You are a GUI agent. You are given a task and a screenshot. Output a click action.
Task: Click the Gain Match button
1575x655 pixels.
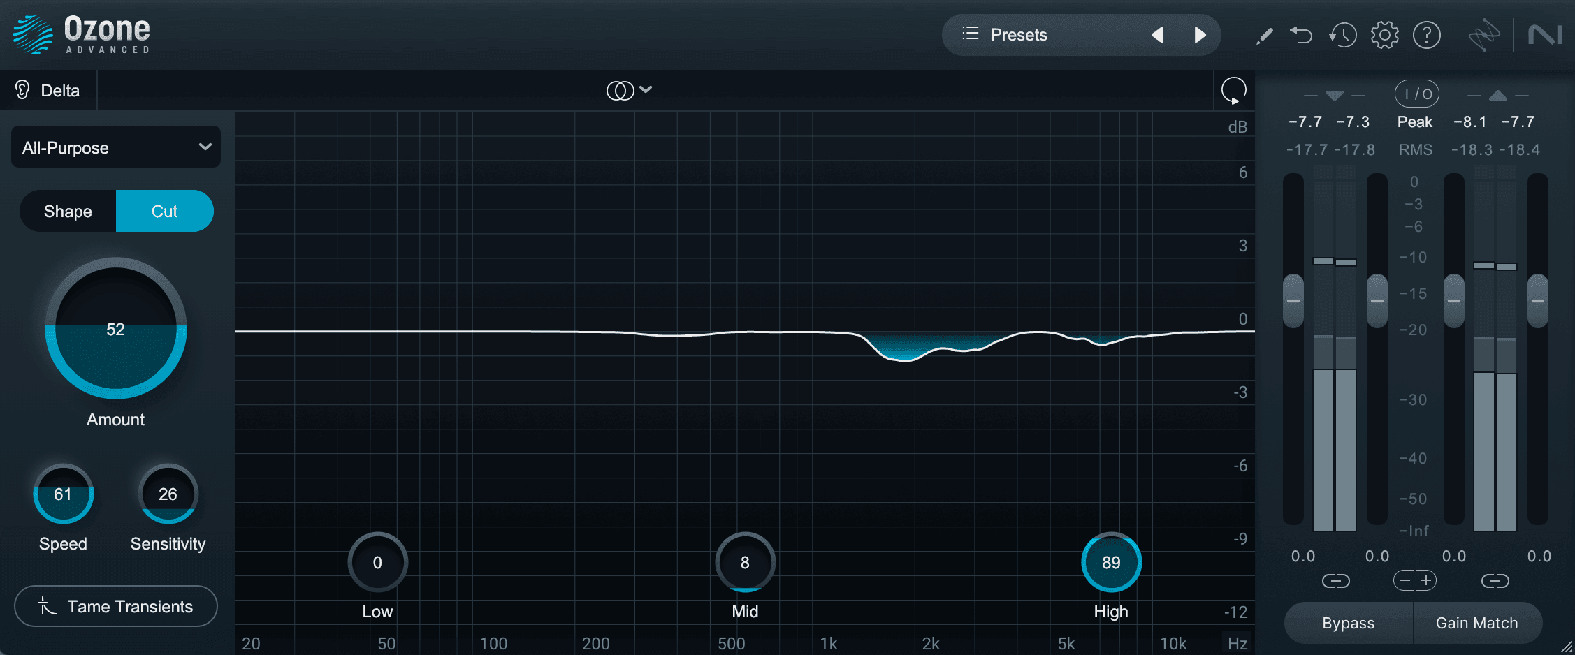(x=1477, y=623)
